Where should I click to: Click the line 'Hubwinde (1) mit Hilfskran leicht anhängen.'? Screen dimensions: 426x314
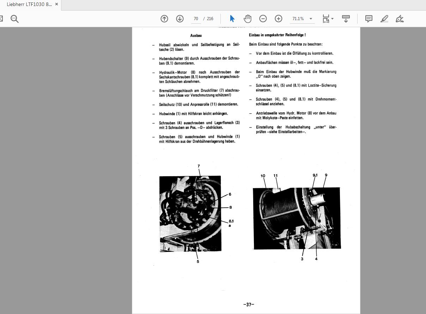(x=194, y=113)
